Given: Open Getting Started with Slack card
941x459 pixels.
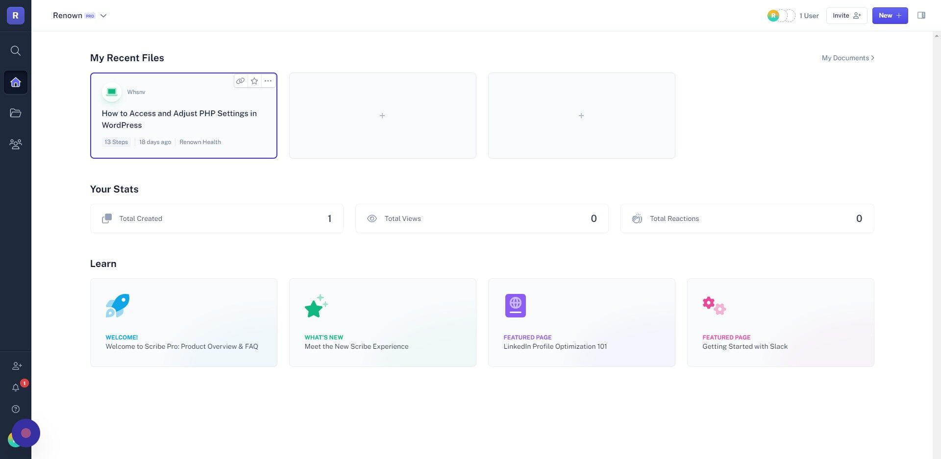Looking at the screenshot, I should pyautogui.click(x=781, y=322).
